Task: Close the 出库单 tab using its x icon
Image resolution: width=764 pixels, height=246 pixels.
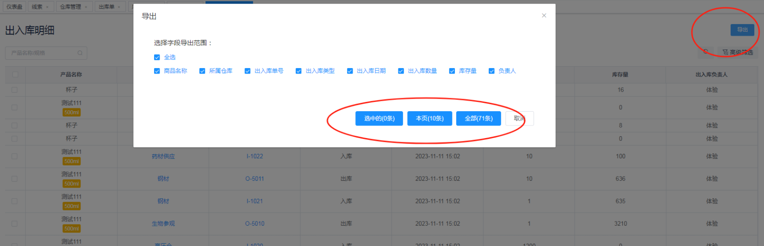Action: [119, 7]
